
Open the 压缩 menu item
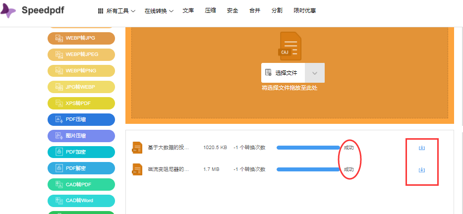click(x=210, y=10)
